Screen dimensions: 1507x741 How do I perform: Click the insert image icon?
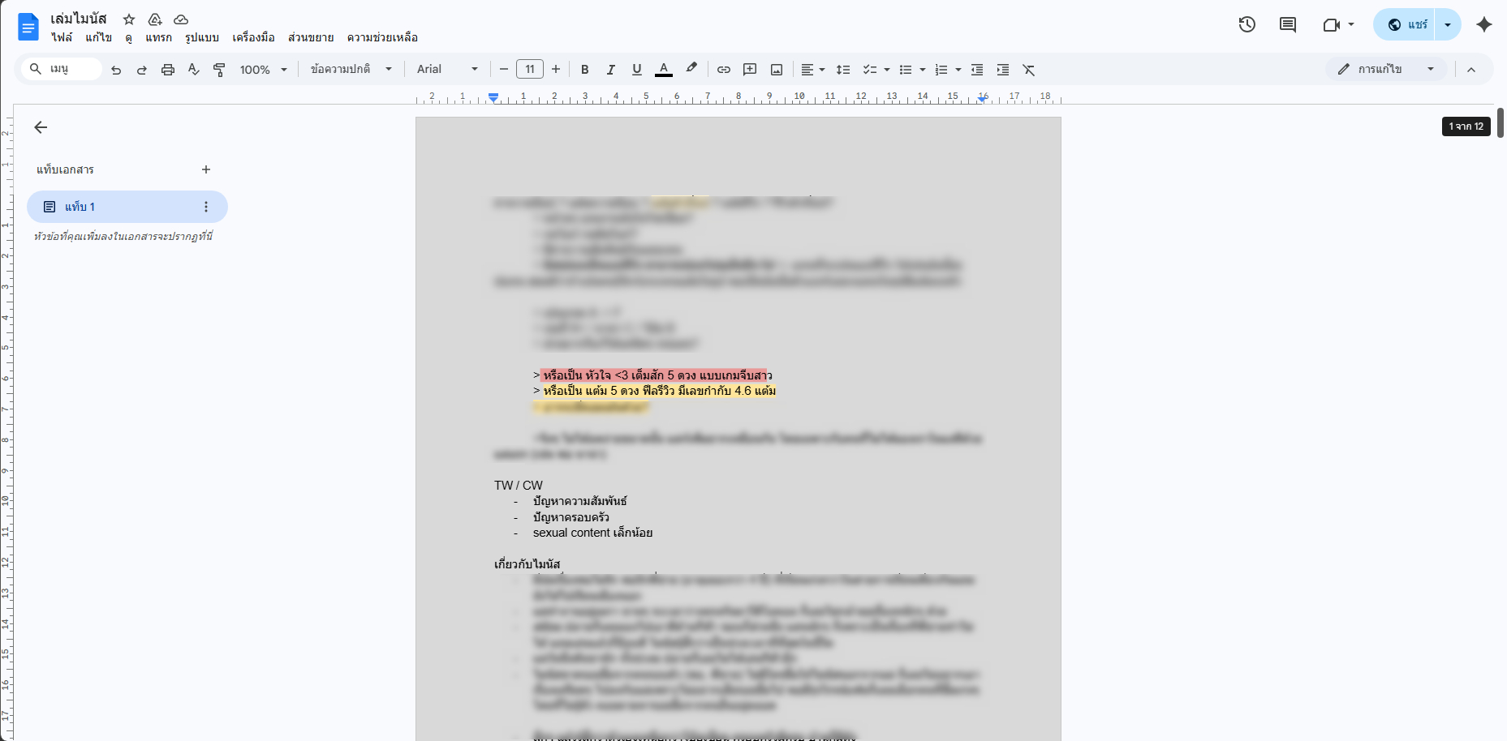[x=777, y=70]
